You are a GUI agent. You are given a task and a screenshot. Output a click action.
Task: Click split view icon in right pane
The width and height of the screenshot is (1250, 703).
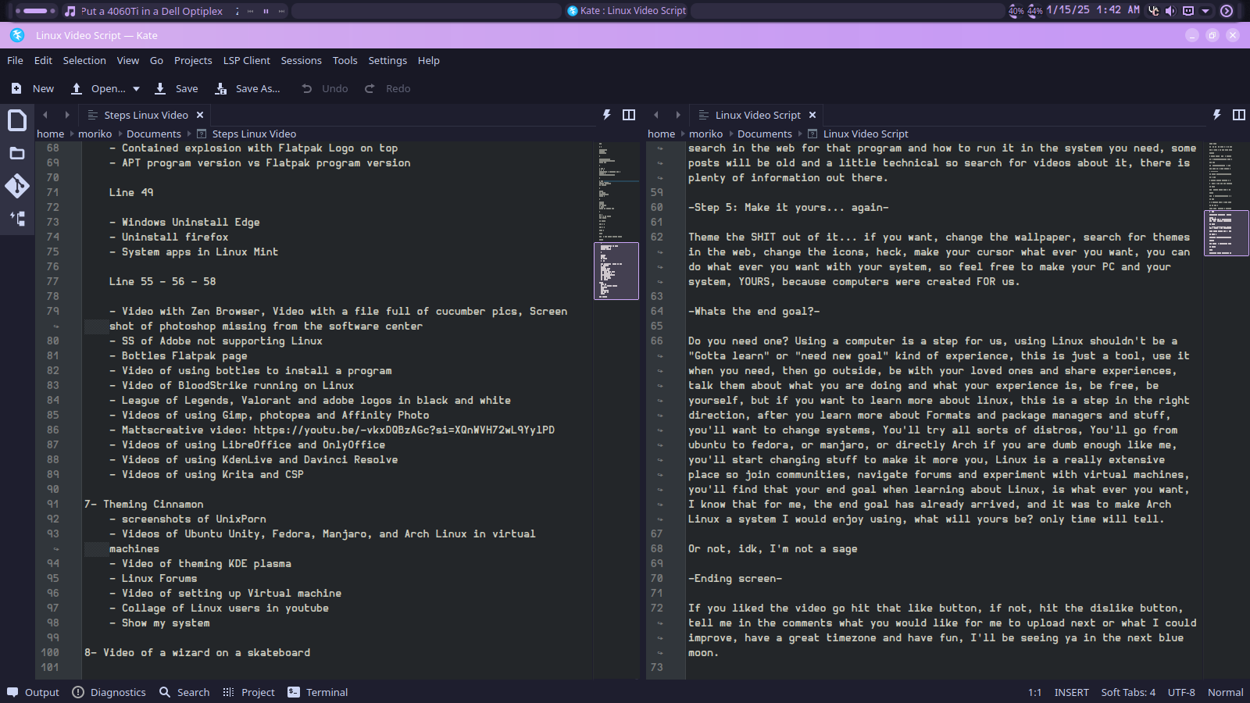(1239, 115)
